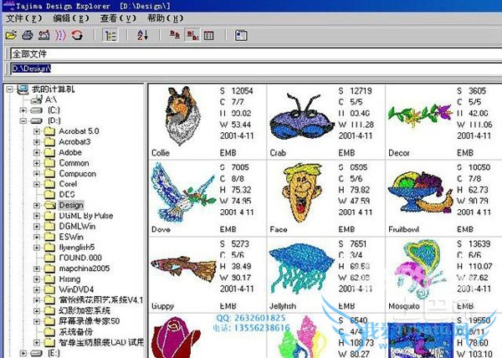
Task: Open the 文件(F) menu
Action: (24, 18)
